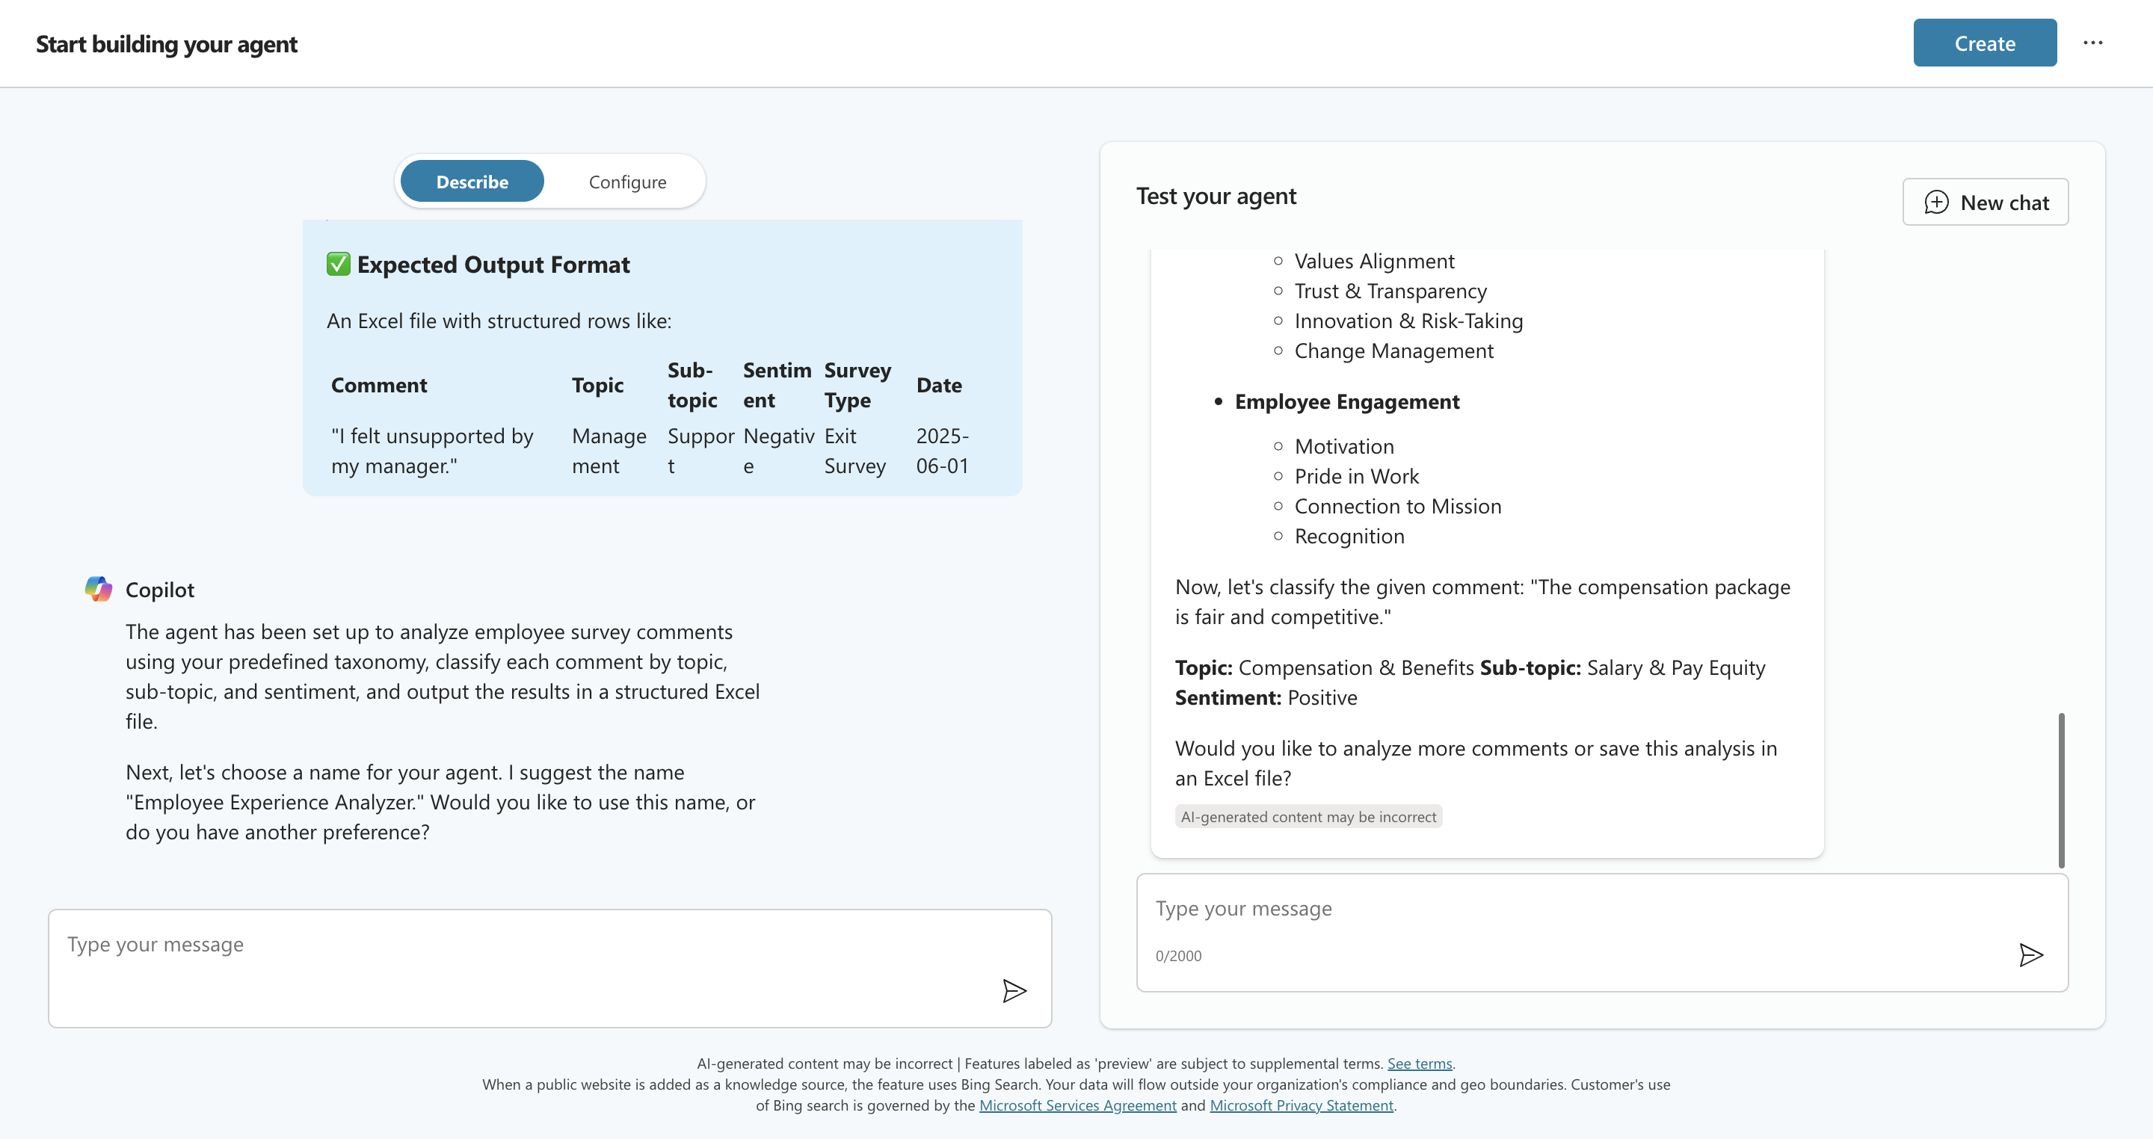The width and height of the screenshot is (2153, 1139).
Task: Click the Innovation & Risk-Taking list item
Action: [x=1408, y=321]
